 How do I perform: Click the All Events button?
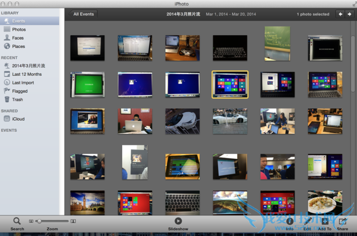click(84, 14)
